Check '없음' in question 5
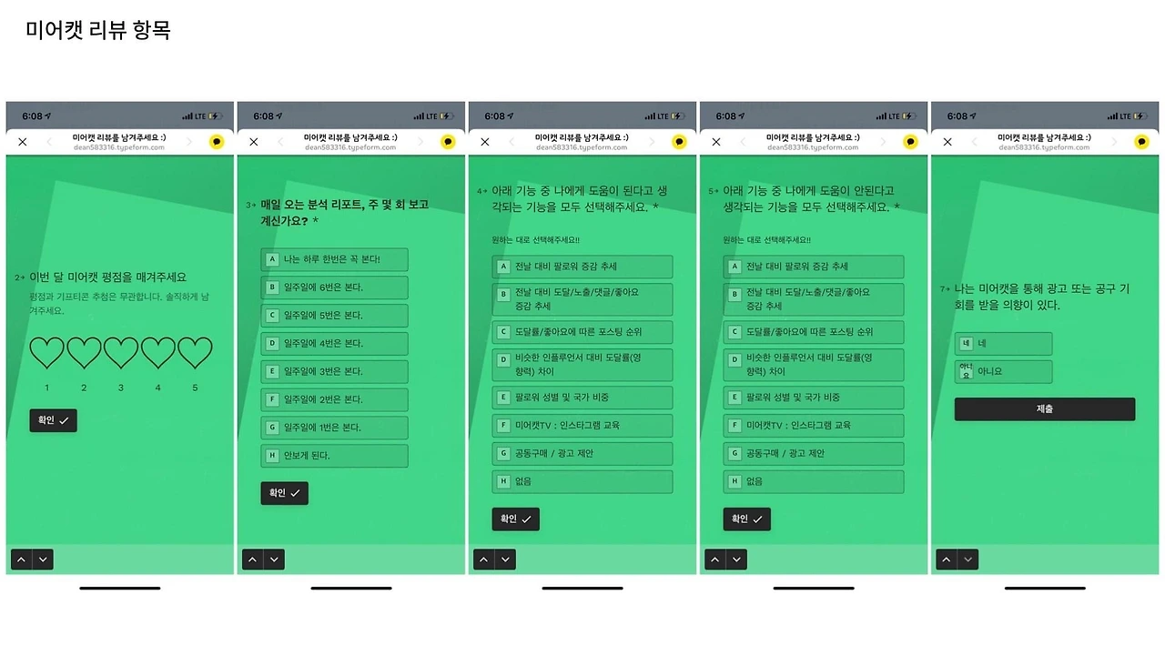The height and width of the screenshot is (655, 1165). click(814, 481)
